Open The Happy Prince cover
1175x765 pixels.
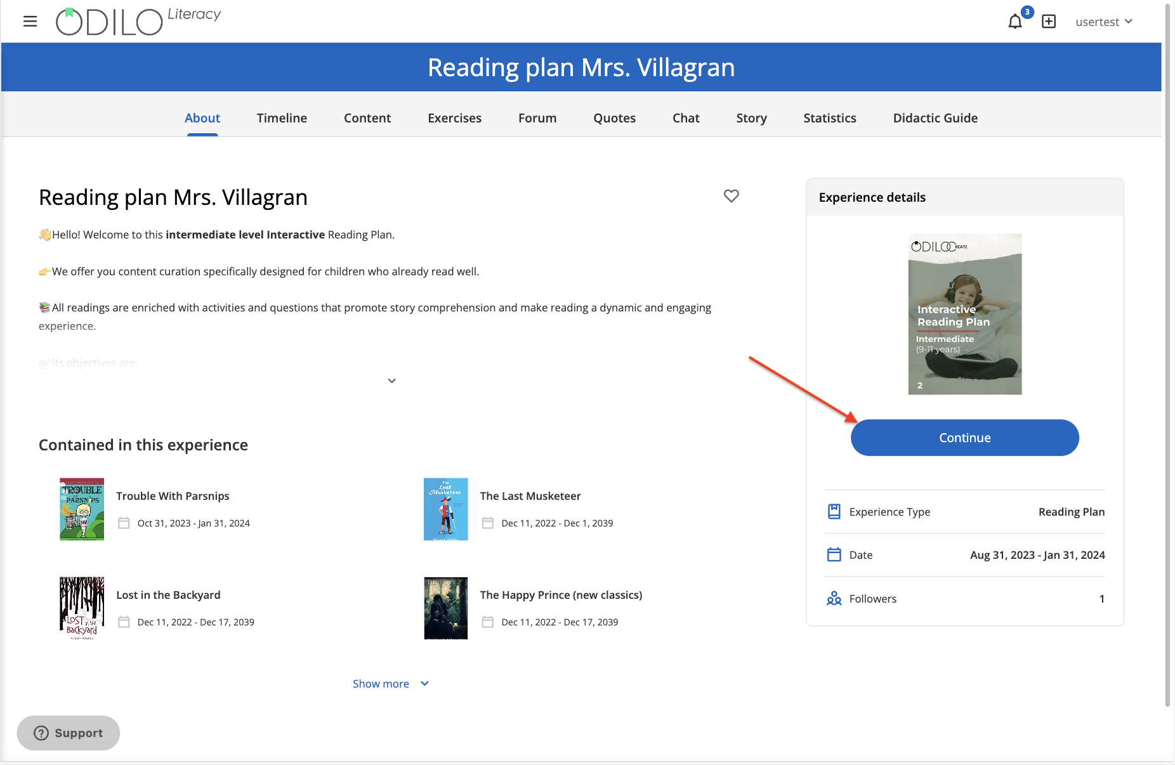[445, 608]
